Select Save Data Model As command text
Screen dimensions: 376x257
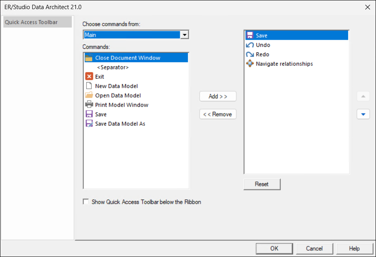(120, 124)
